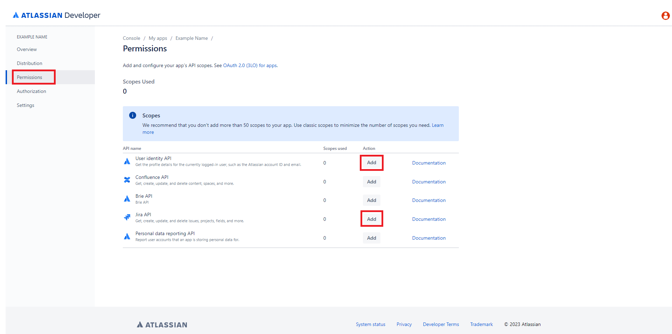Image resolution: width=672 pixels, height=334 pixels.
Task: Add the Brie API
Action: [372, 200]
